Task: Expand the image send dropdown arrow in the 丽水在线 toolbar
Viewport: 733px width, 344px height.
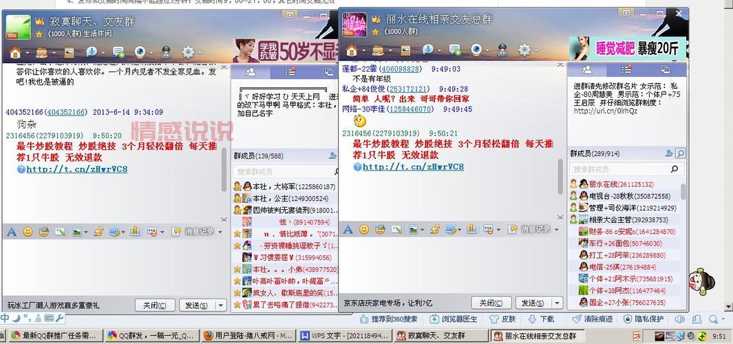Action: (x=422, y=230)
